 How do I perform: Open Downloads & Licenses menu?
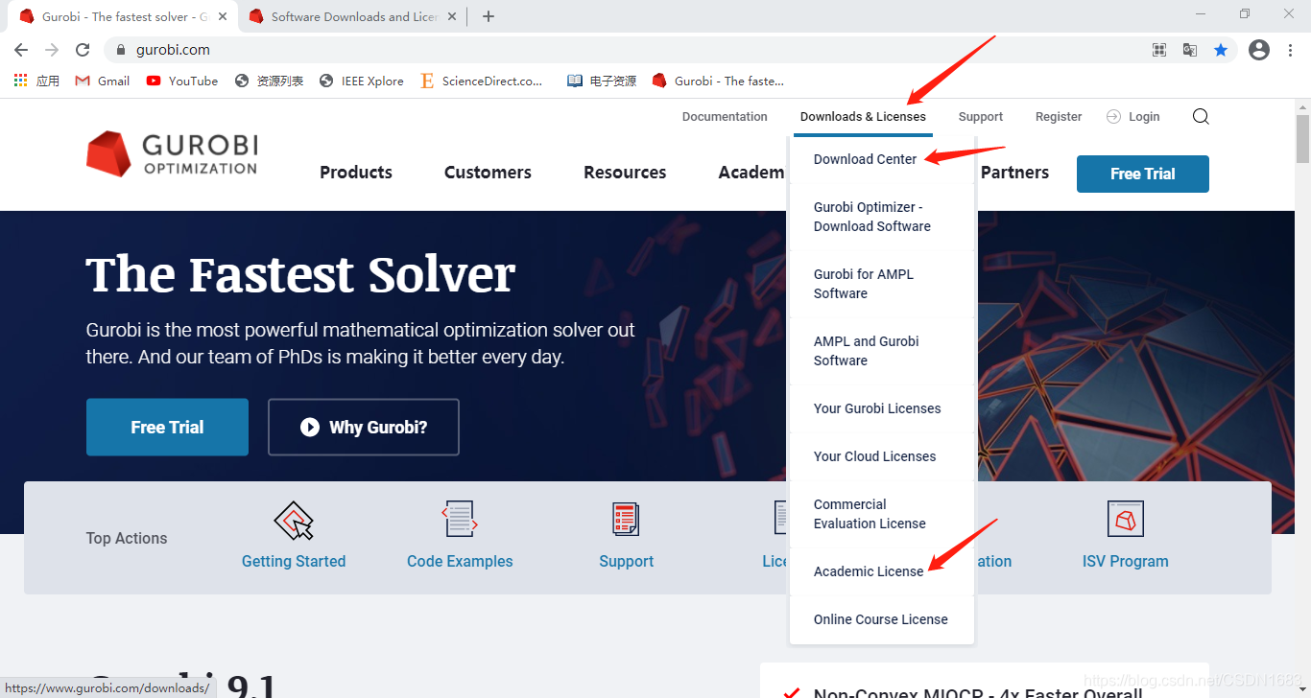[x=863, y=117]
